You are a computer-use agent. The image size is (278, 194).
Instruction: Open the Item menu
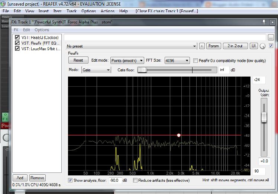tap(58, 11)
